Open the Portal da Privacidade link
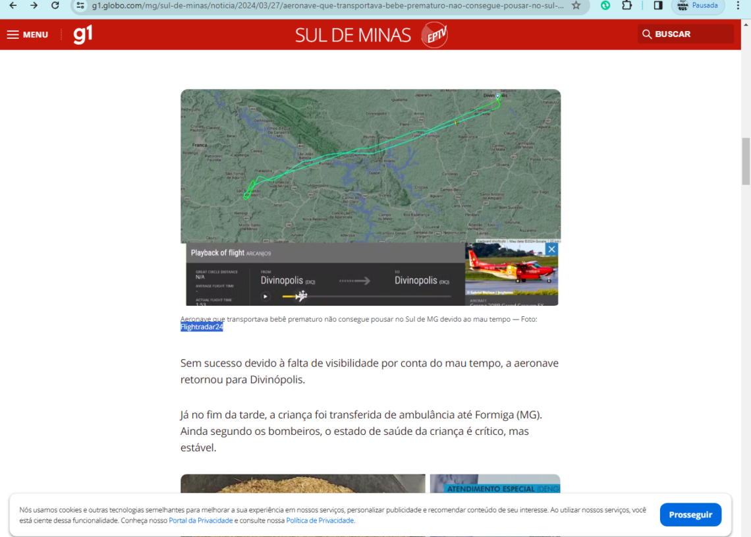The height and width of the screenshot is (537, 751). coord(201,521)
